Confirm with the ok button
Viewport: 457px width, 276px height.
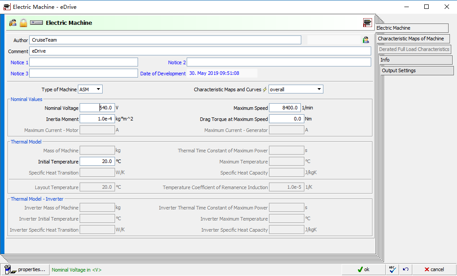click(364, 269)
